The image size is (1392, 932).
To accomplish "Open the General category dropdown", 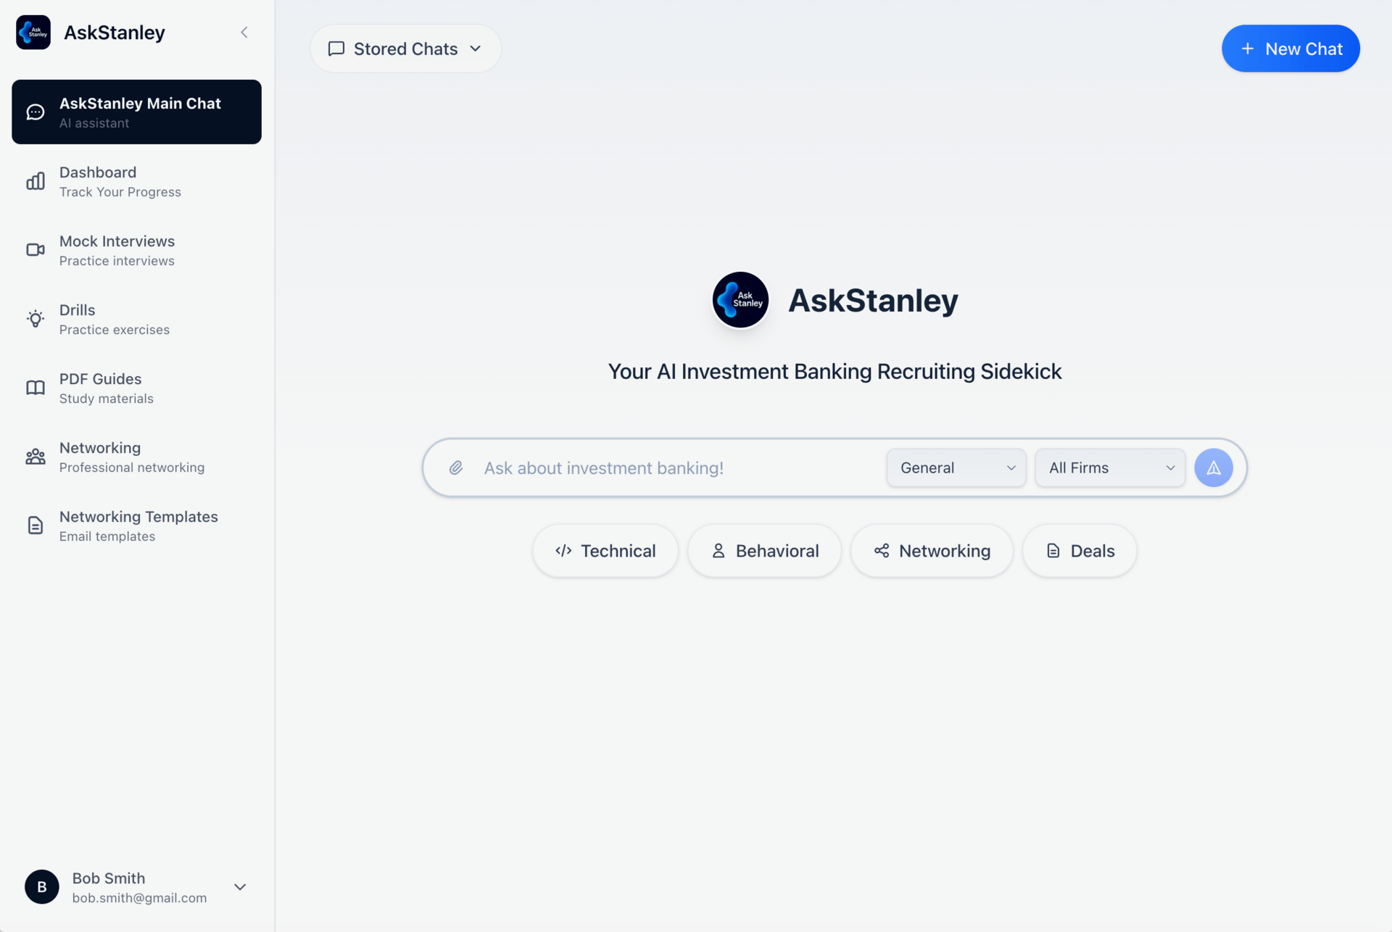I will 956,467.
